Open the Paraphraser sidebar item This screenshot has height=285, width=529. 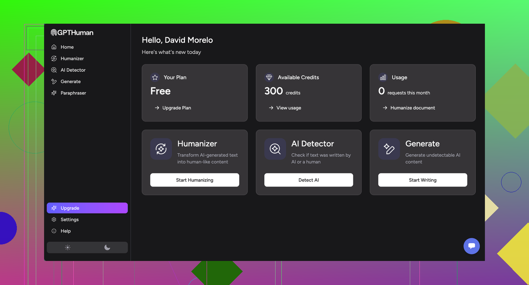73,93
